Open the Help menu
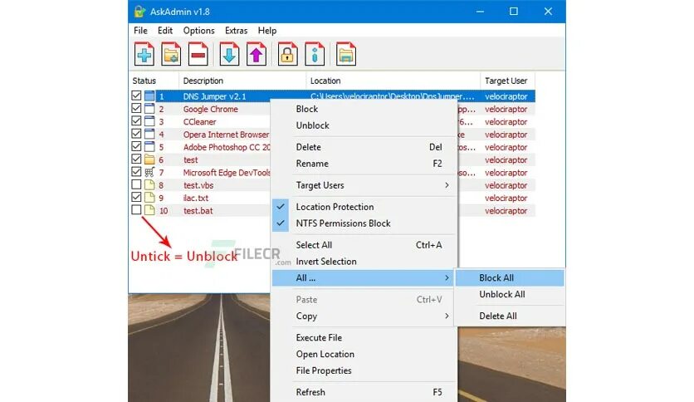Screen dimensions: 694x402 (x=266, y=31)
